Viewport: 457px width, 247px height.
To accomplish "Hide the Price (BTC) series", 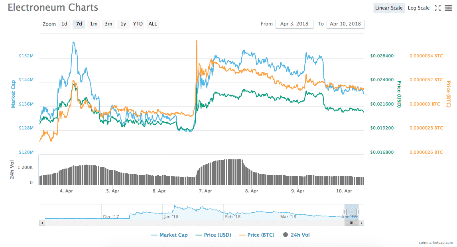I will 256,235.
